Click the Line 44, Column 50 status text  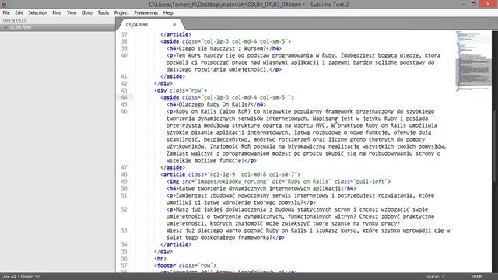click(x=20, y=277)
